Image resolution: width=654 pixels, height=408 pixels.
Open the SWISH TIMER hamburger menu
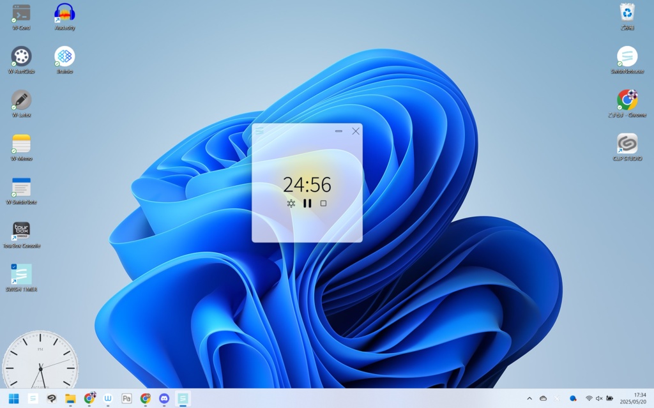coord(261,130)
